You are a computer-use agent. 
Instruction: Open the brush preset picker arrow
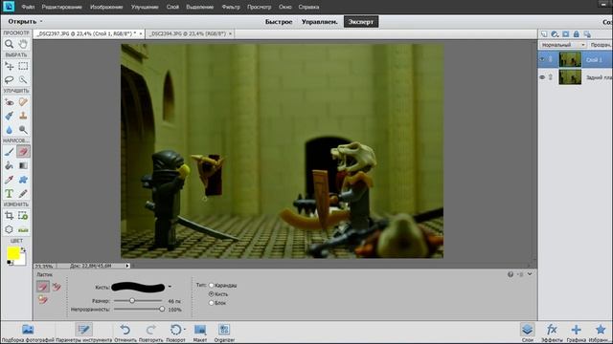pyautogui.click(x=170, y=287)
